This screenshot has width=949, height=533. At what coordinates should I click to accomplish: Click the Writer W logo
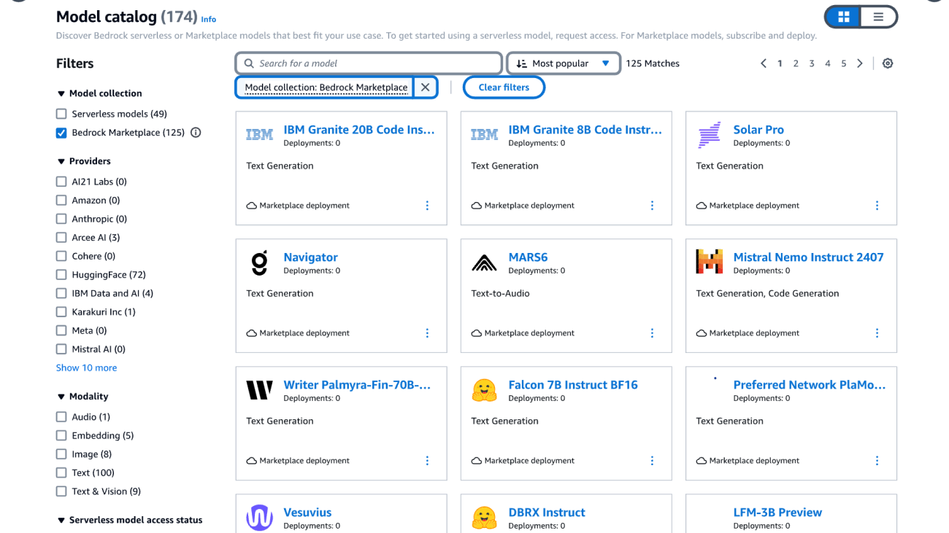pyautogui.click(x=259, y=390)
